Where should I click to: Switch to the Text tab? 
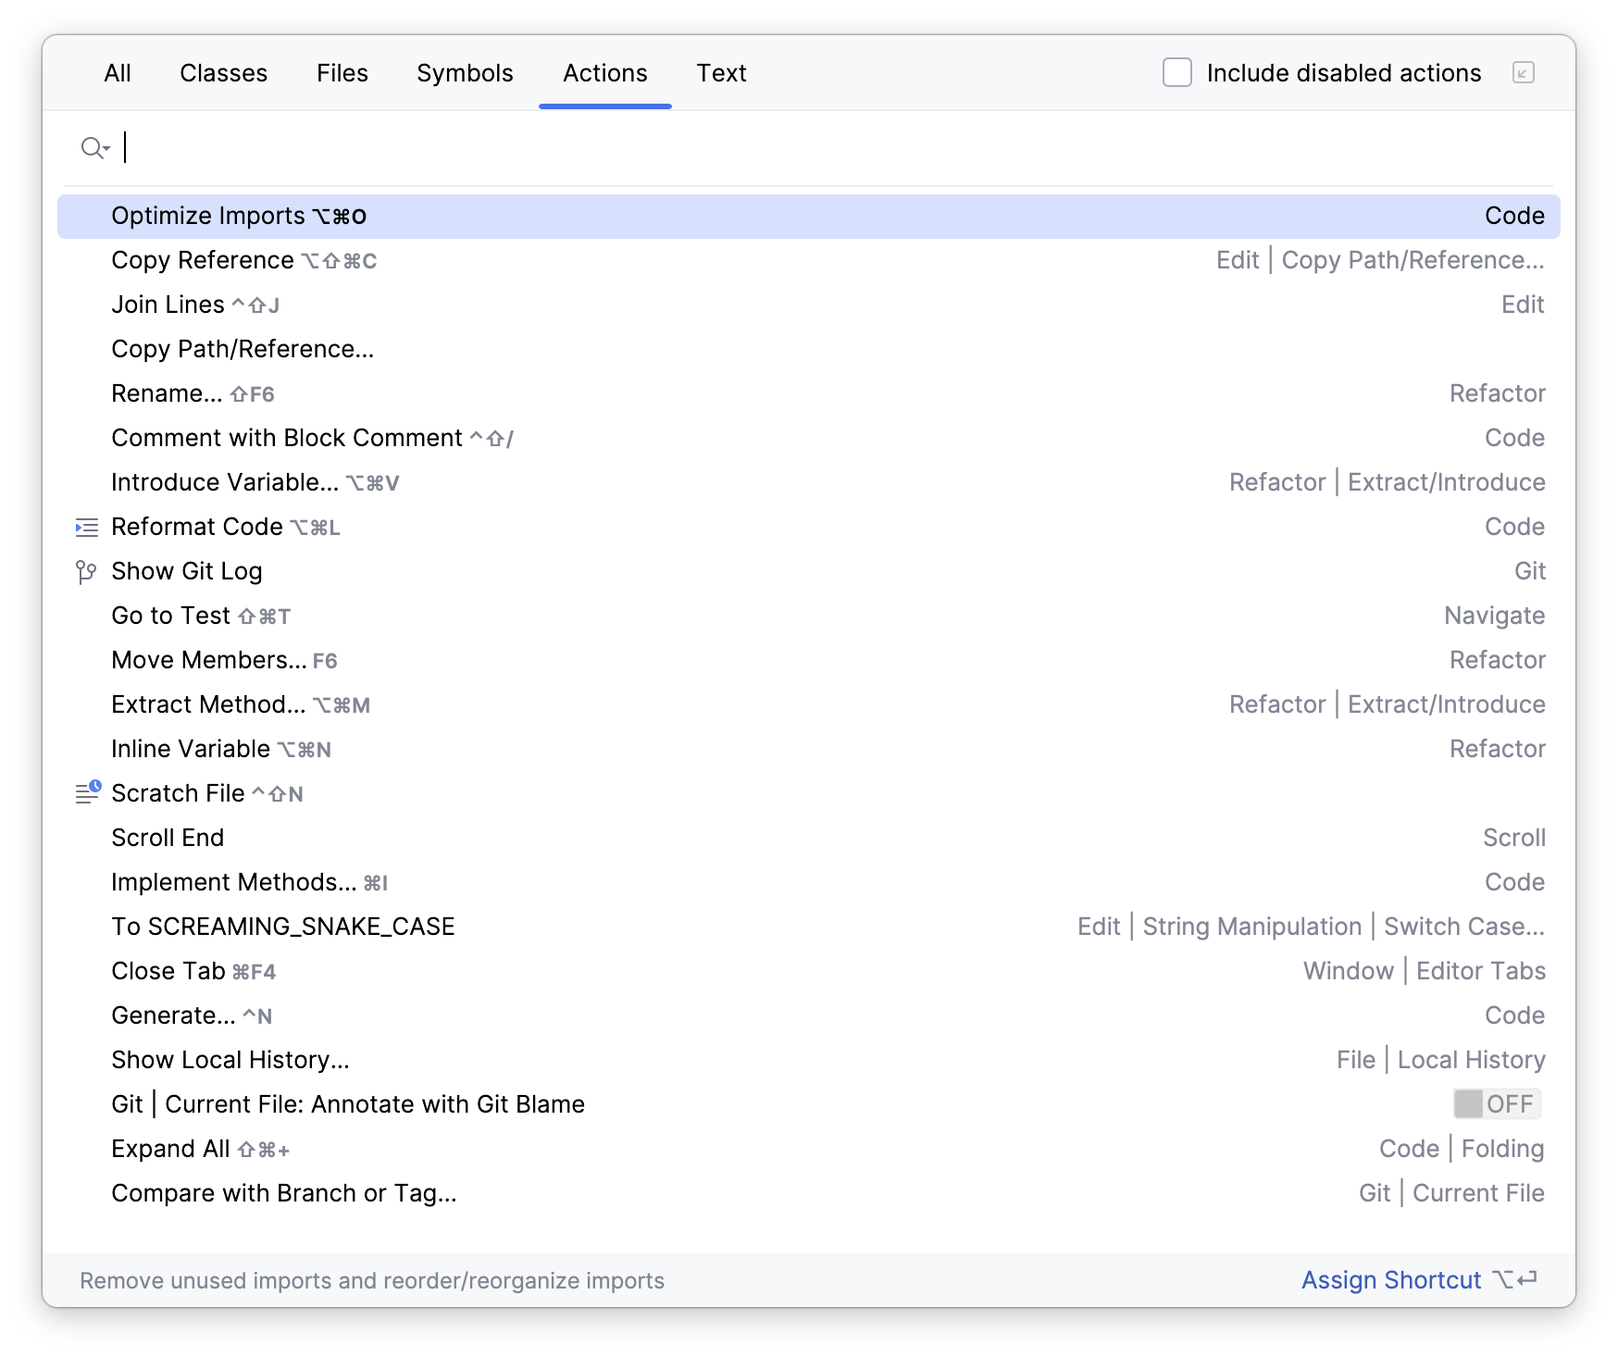point(722,73)
